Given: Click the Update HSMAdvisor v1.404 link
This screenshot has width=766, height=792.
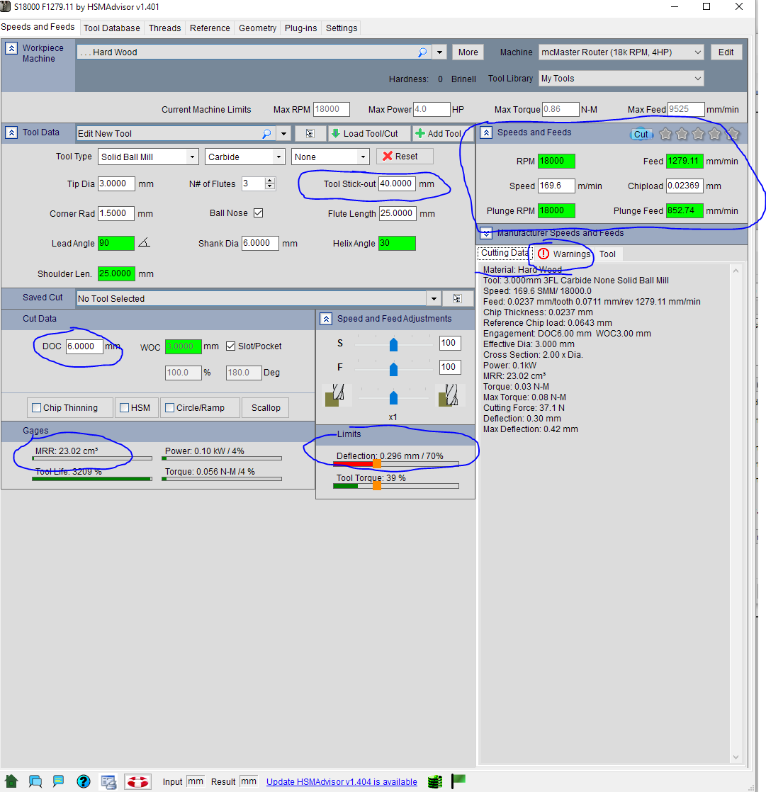Looking at the screenshot, I should 342,781.
